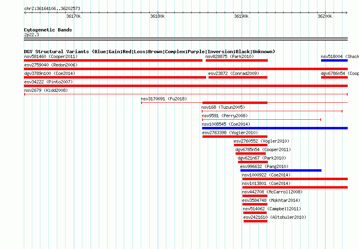Select the red loss bar under nsv828875
Image resolution: width=359 pixels, height=249 pixels.
coord(237,60)
